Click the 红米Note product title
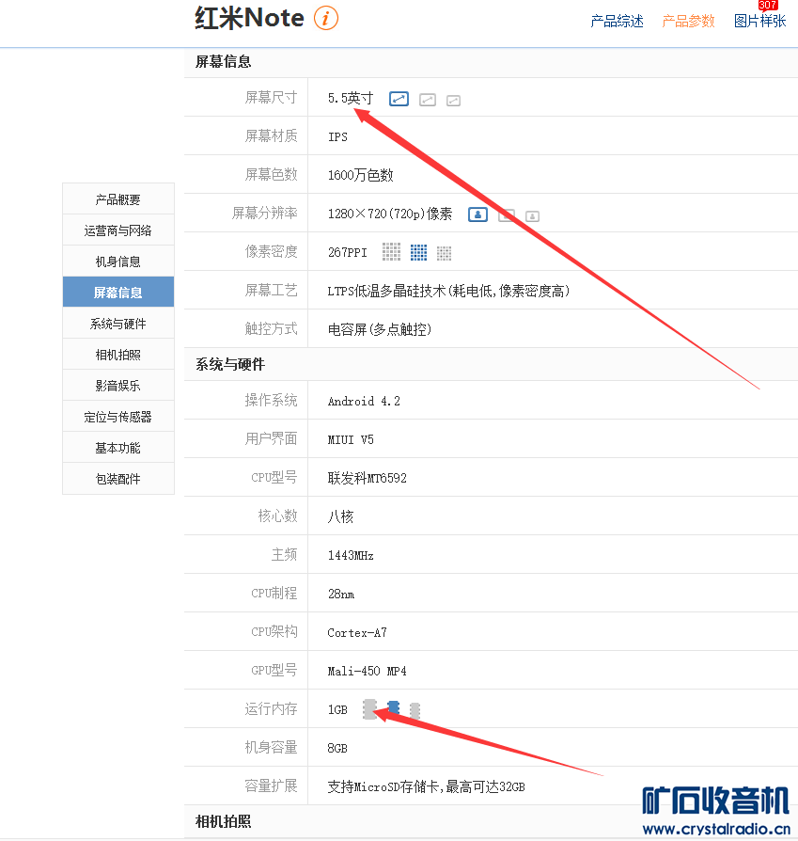 pyautogui.click(x=250, y=18)
